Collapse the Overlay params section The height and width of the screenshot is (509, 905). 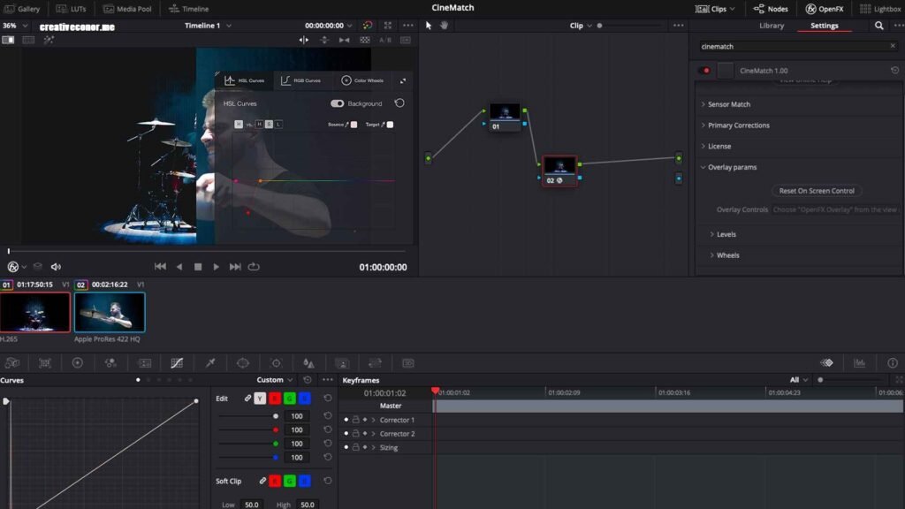[732, 167]
